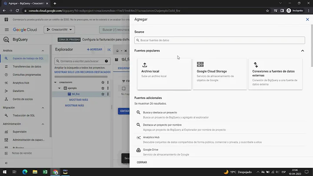Image resolution: width=313 pixels, height=176 pixels.
Task: Open the CreacionVM project selector dropdown
Action: tap(59, 30)
